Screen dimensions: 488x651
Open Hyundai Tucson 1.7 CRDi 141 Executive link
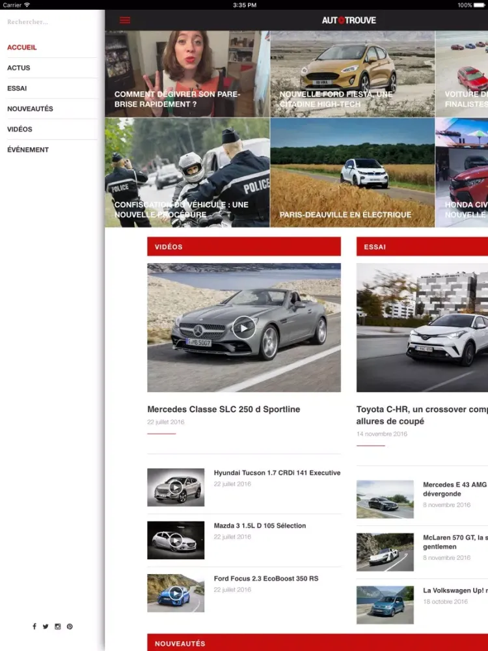[277, 473]
